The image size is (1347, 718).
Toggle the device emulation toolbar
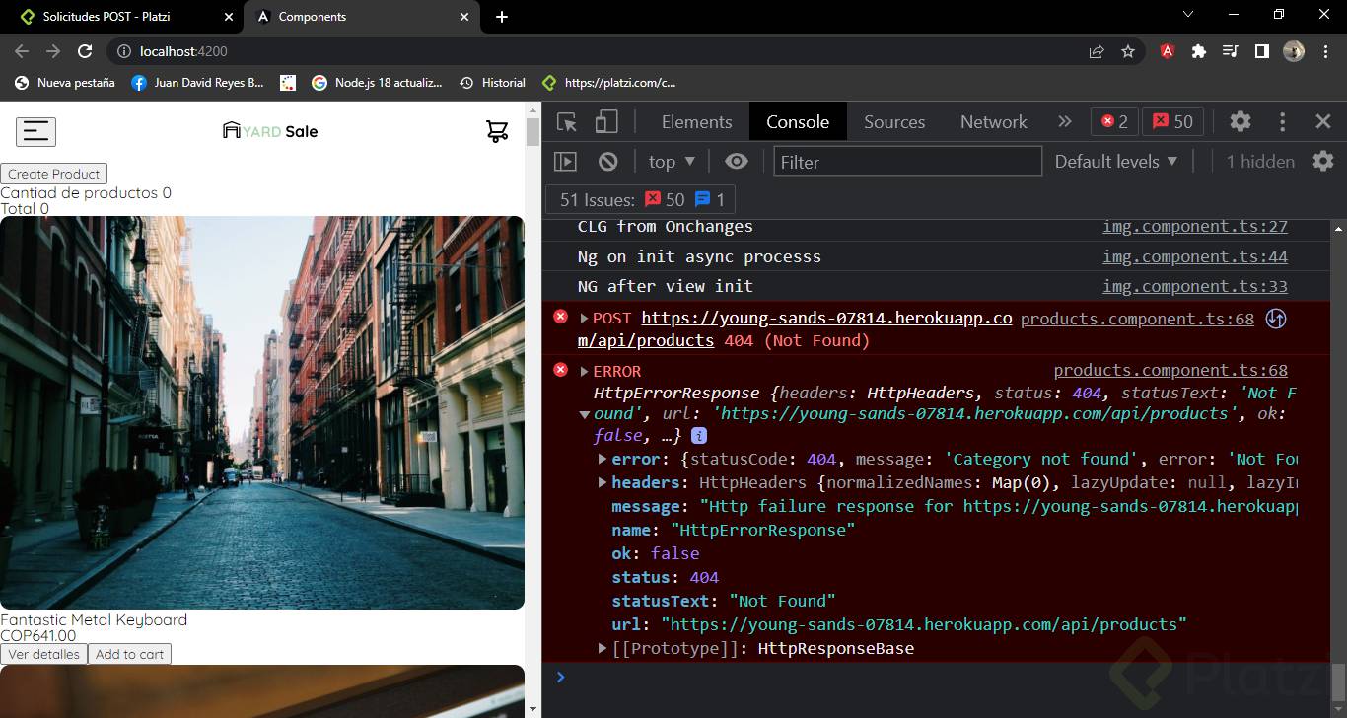(606, 121)
